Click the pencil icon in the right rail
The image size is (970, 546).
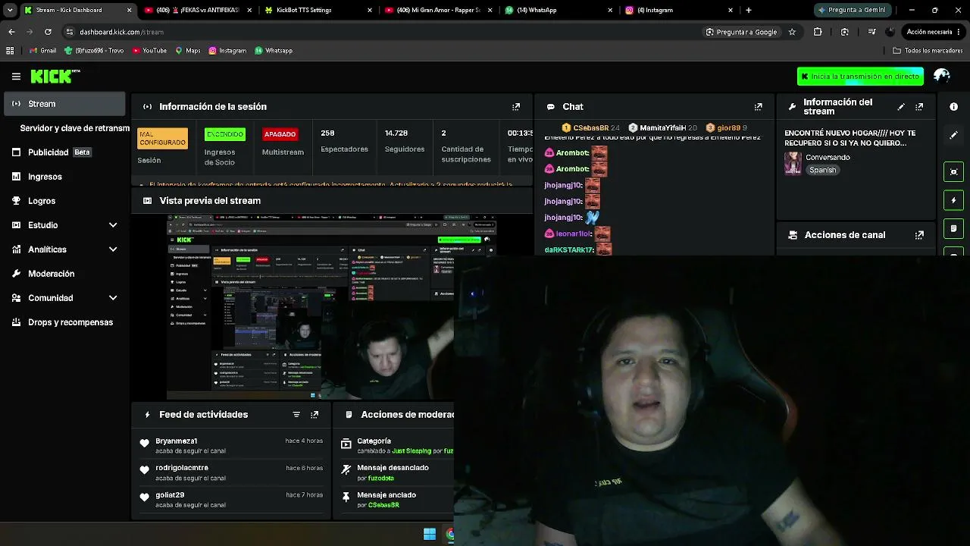pos(953,135)
